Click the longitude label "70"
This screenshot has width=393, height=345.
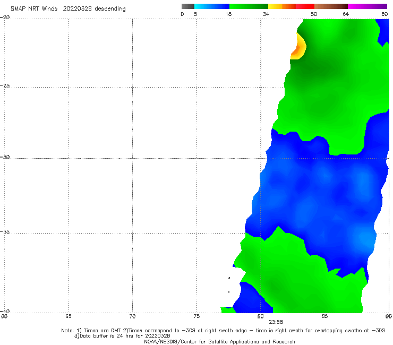(x=132, y=316)
